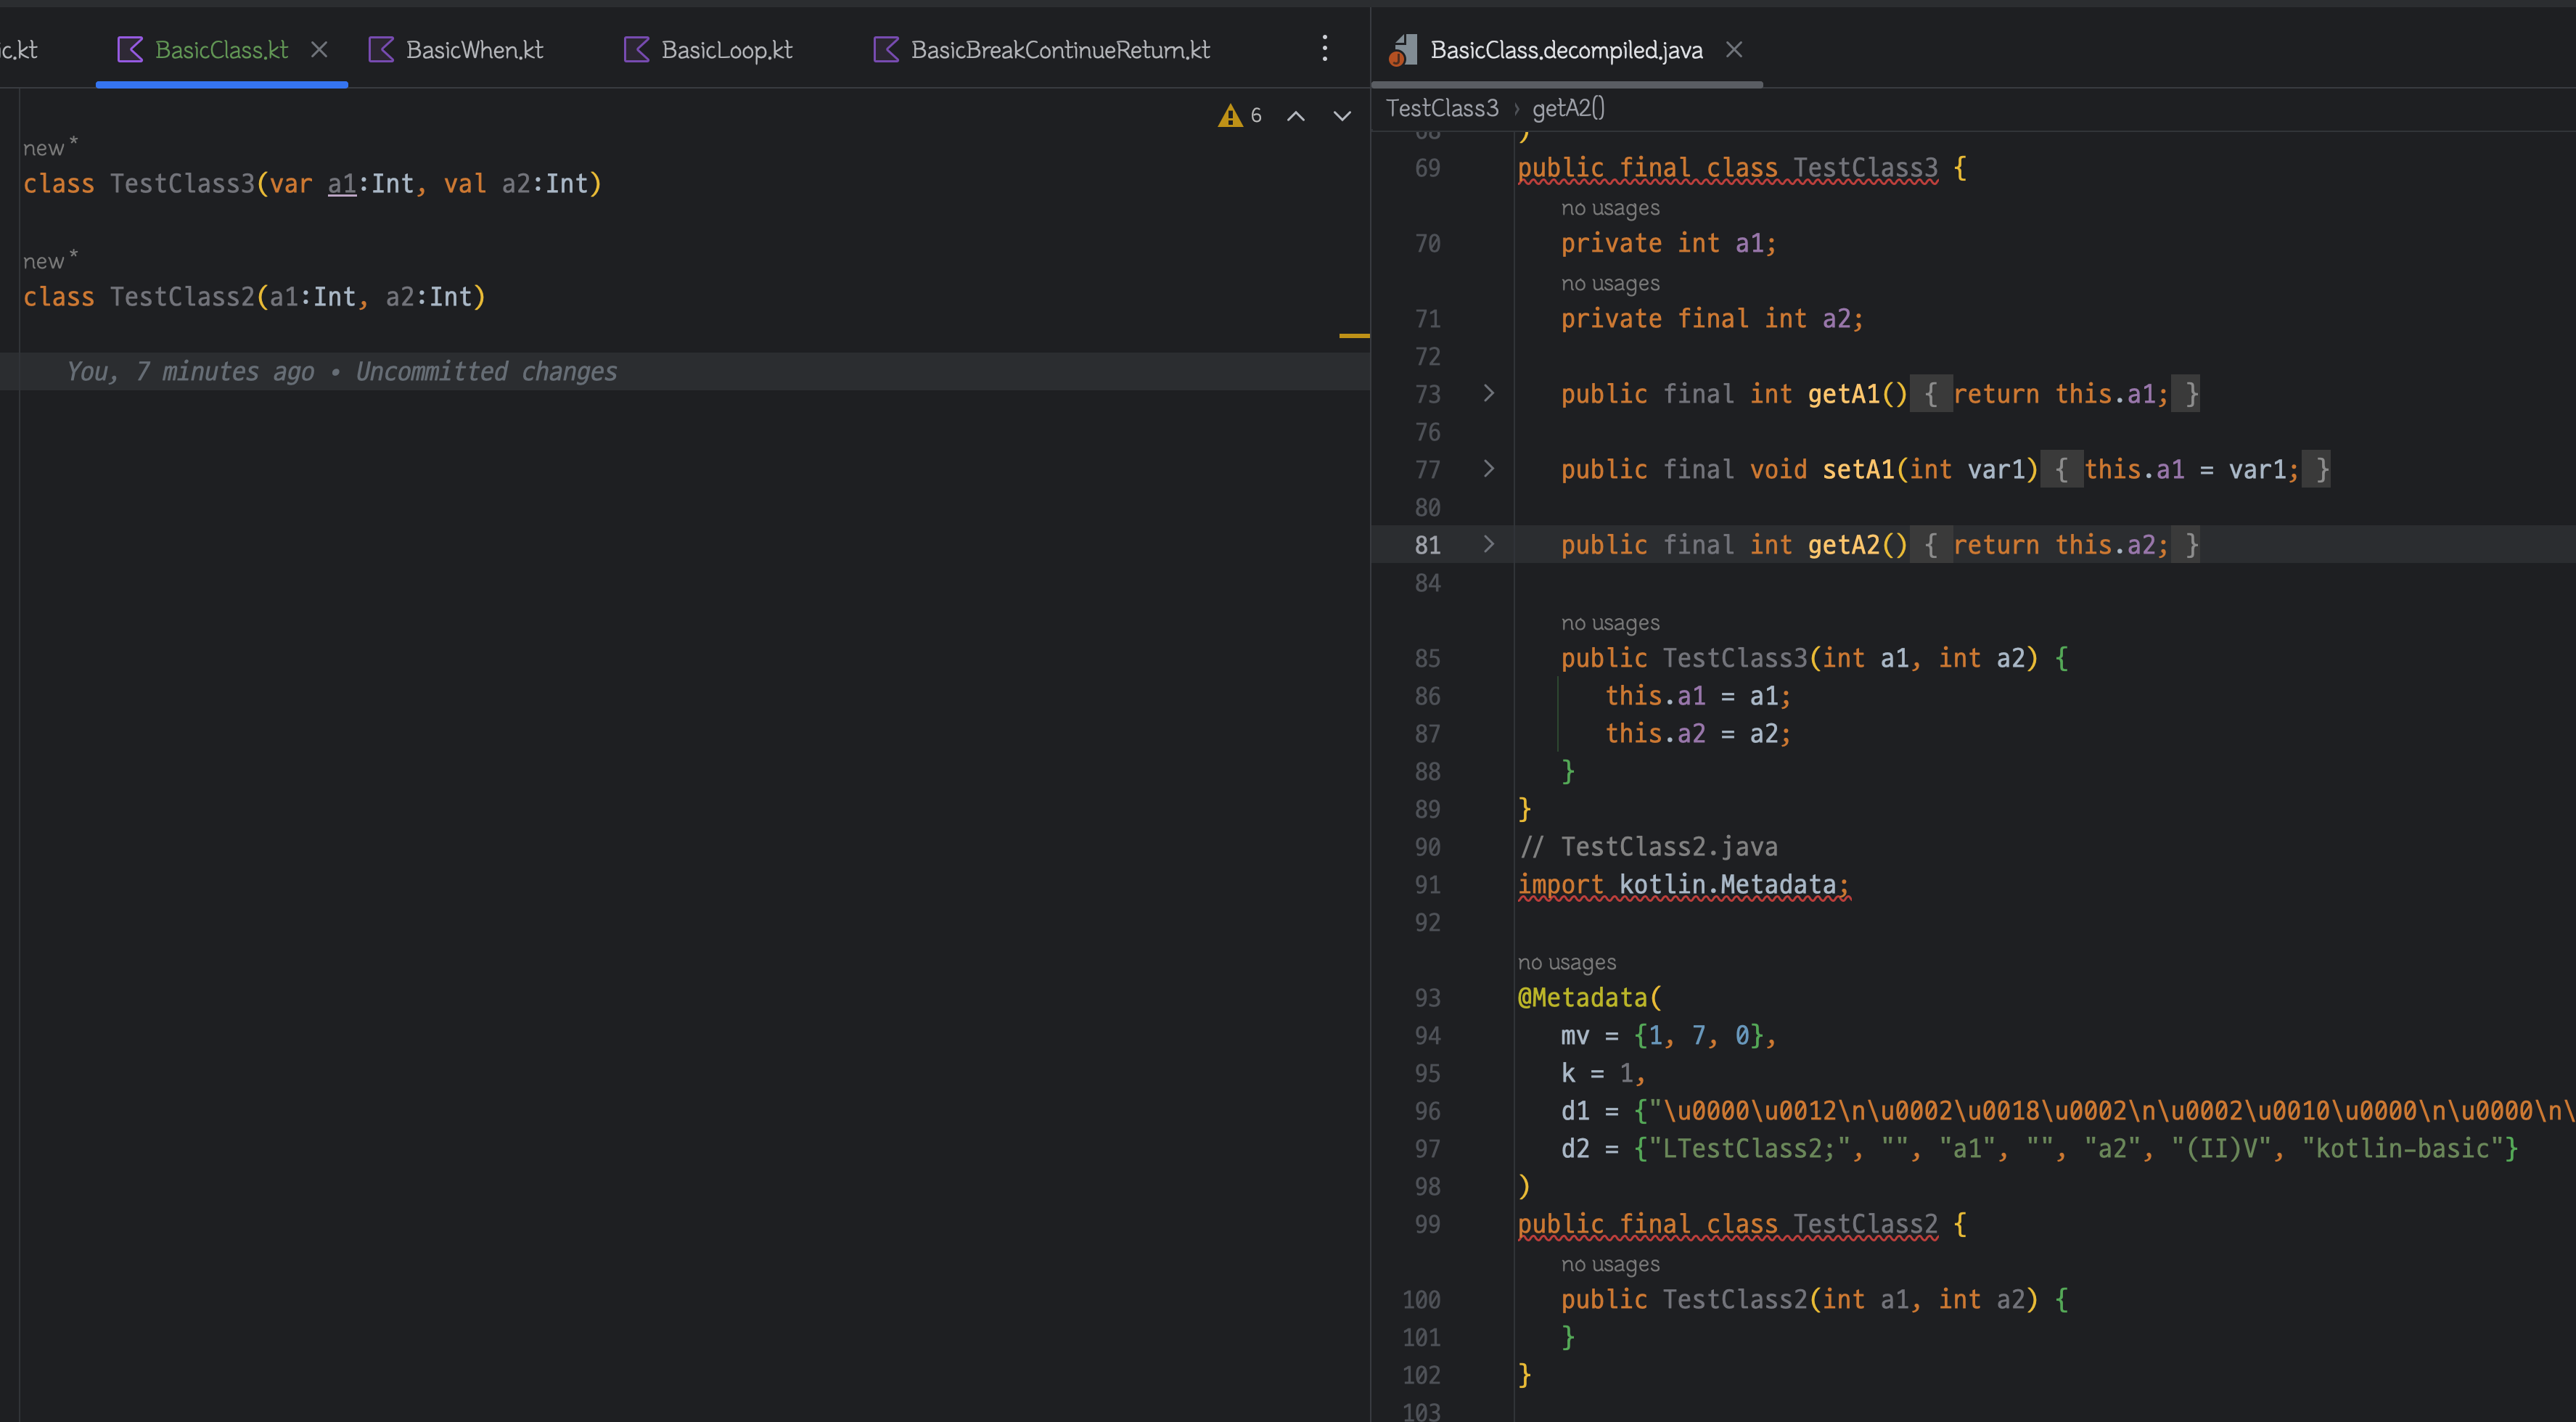Open the editor tabs more-options menu
Screen dimensions: 2576x1422
pyautogui.click(x=1324, y=49)
